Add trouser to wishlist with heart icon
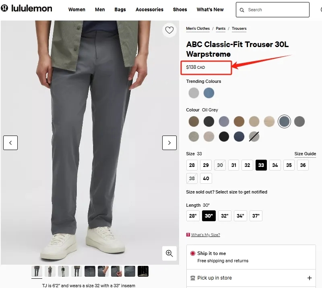Viewport: 322px width, 288px height. (x=169, y=30)
